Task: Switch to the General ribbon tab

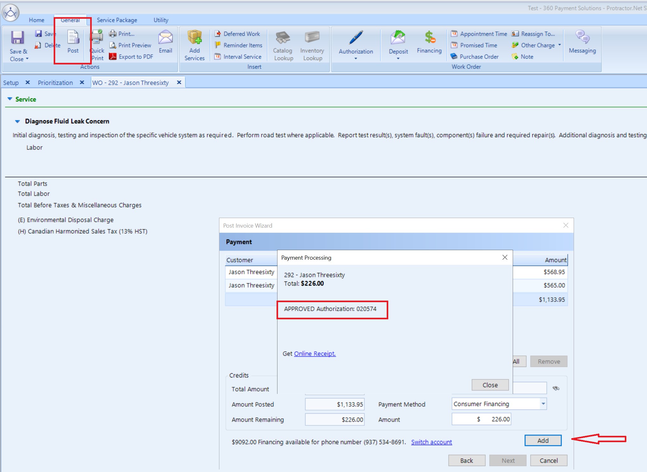Action: (x=70, y=20)
